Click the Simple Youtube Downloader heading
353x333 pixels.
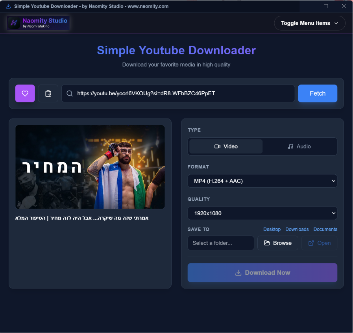point(176,50)
